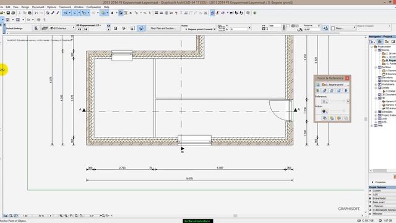Click the Floor Plan and Section button

[163, 28]
